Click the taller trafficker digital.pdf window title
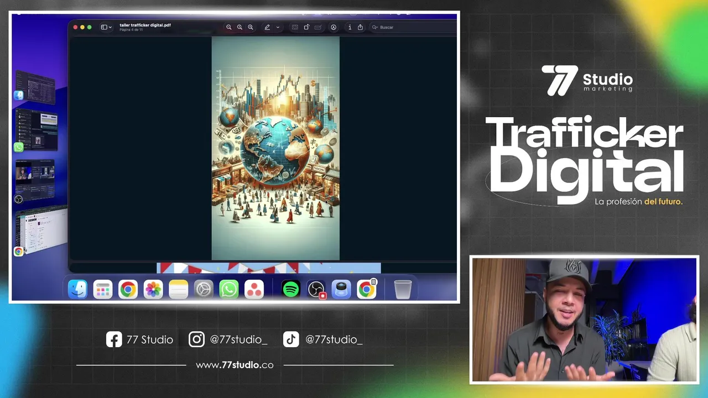Screen dimensions: 708x398 pyautogui.click(x=145, y=25)
